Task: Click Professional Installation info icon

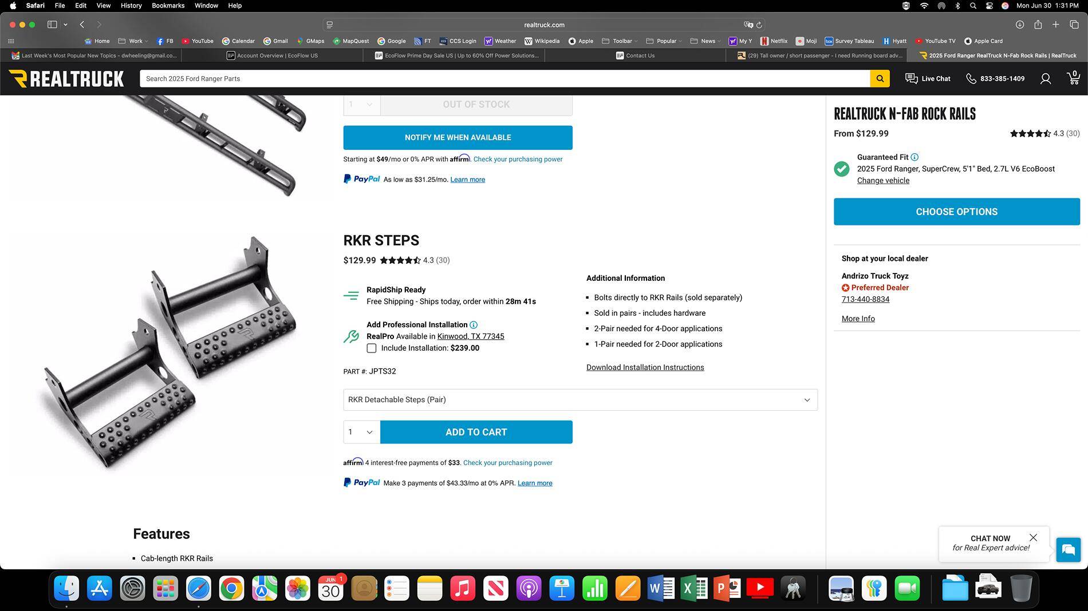Action: point(474,325)
